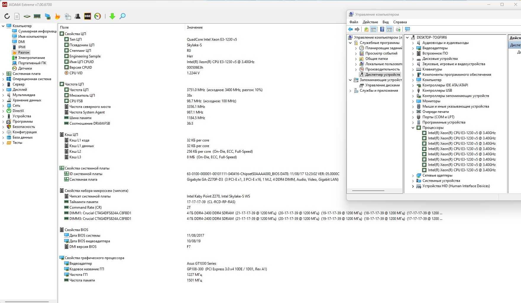Collapse Процессоры node in Device Manager
Viewport: 521px width, 303px height.
coord(413,128)
